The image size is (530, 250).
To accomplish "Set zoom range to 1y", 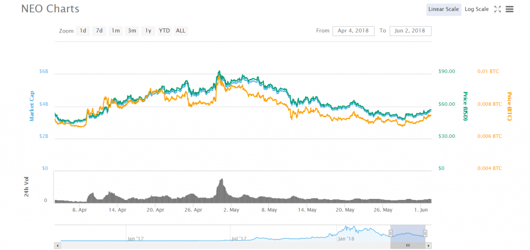I will (x=148, y=30).
